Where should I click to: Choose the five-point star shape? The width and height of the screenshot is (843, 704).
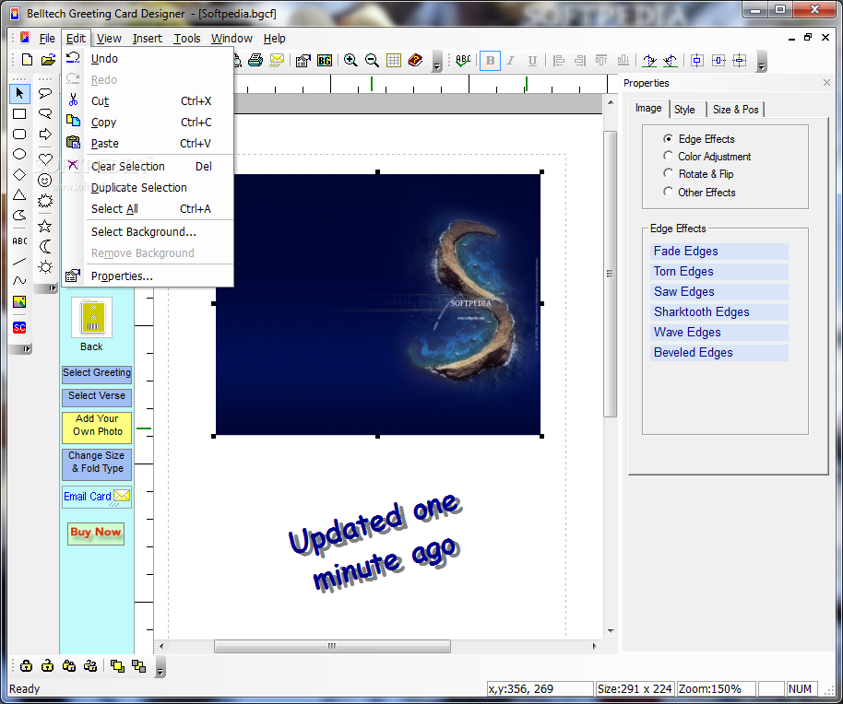[x=45, y=226]
